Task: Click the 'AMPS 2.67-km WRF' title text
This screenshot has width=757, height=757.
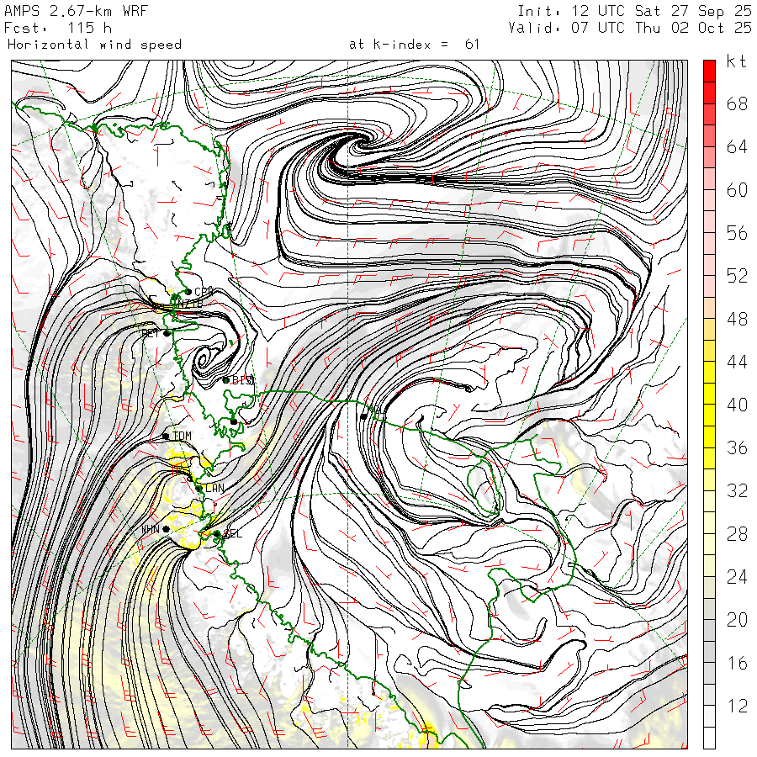Action: tap(76, 11)
